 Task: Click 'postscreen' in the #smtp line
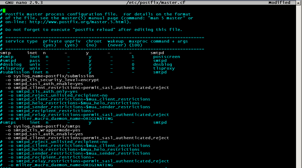coord(167,57)
